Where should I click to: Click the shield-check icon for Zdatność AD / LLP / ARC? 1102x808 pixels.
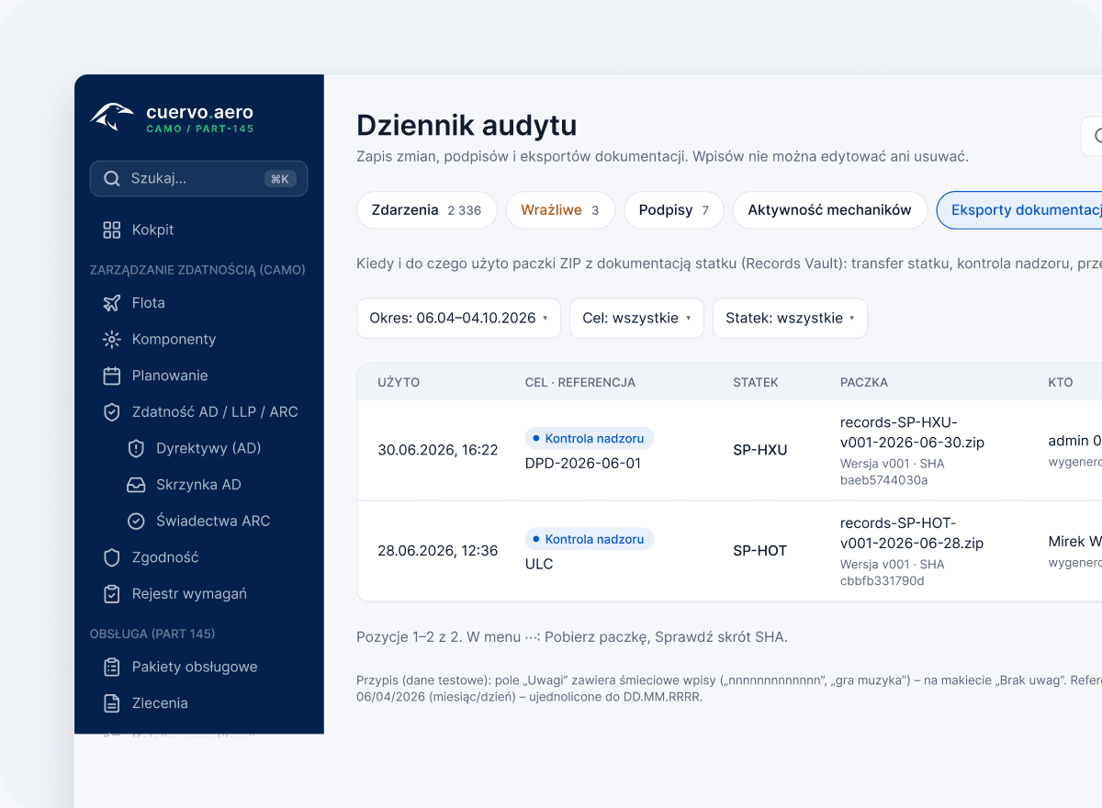coord(112,412)
